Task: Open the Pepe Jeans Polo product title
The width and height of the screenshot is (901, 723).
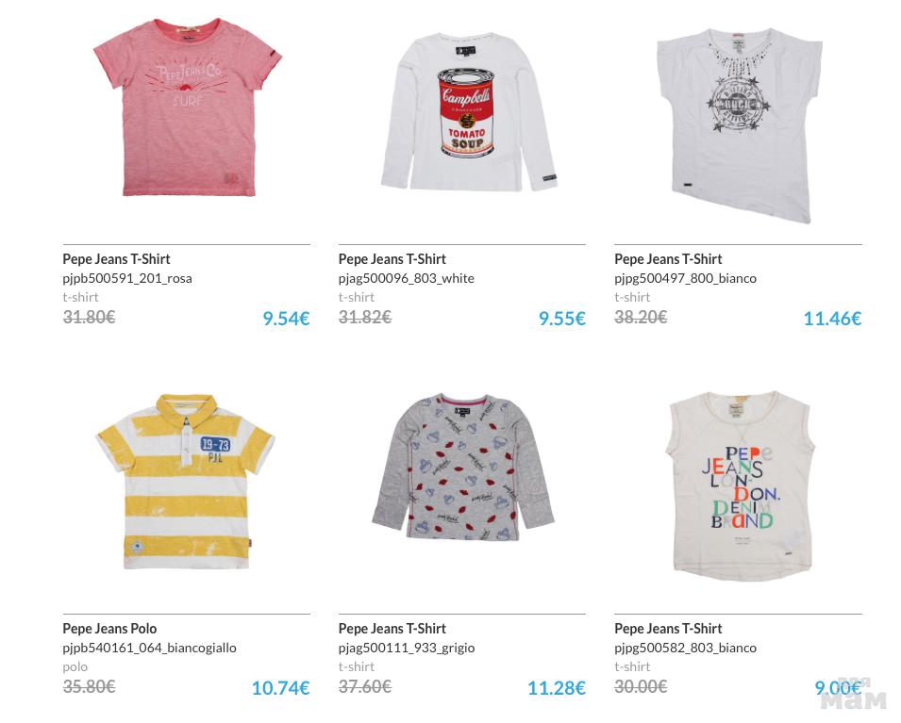Action: click(x=110, y=629)
